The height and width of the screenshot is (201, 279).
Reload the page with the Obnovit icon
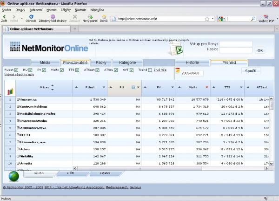pyautogui.click(x=31, y=17)
